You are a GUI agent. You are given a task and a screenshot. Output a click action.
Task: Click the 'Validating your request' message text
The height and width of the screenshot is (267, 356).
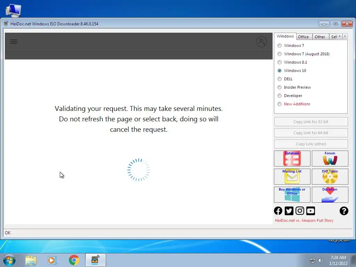pyautogui.click(x=139, y=119)
